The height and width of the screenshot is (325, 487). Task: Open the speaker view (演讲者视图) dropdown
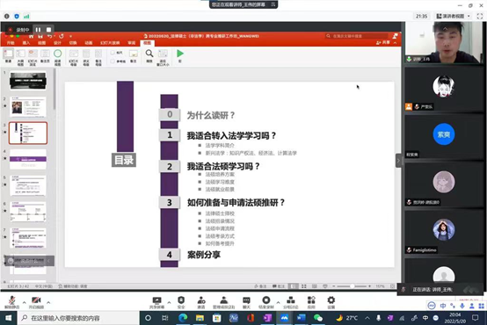click(454, 16)
